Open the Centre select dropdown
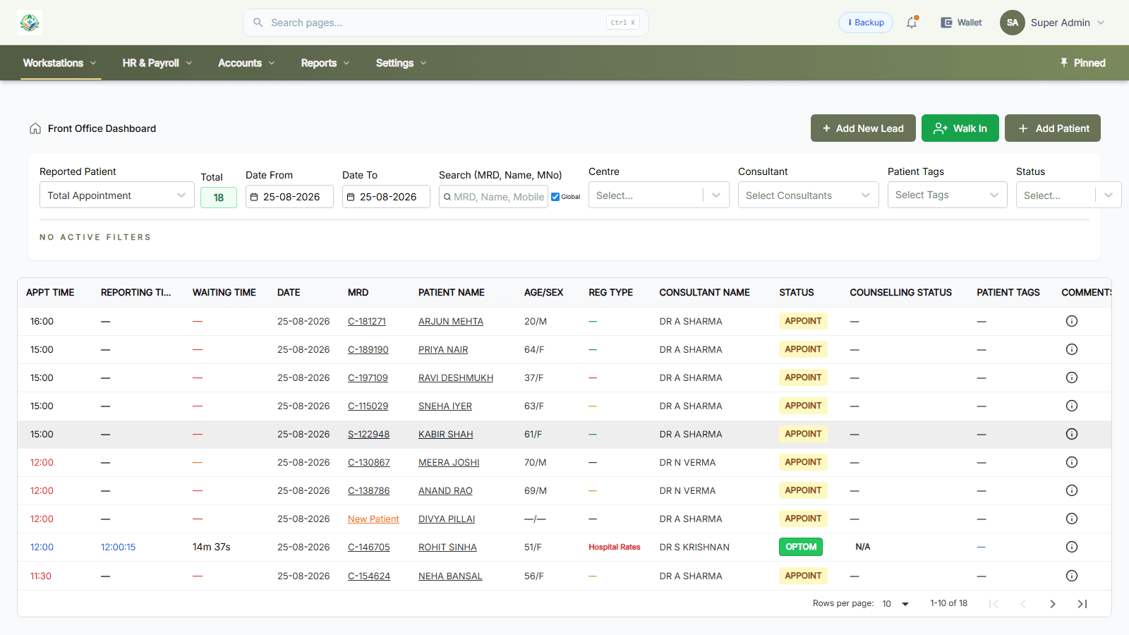This screenshot has width=1129, height=635. pos(659,195)
